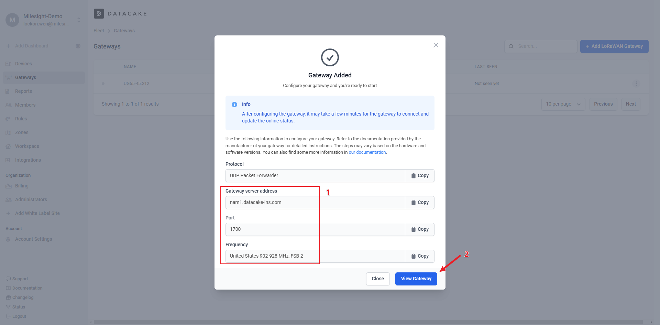Copy the Port value
The width and height of the screenshot is (660, 325).
[420, 229]
